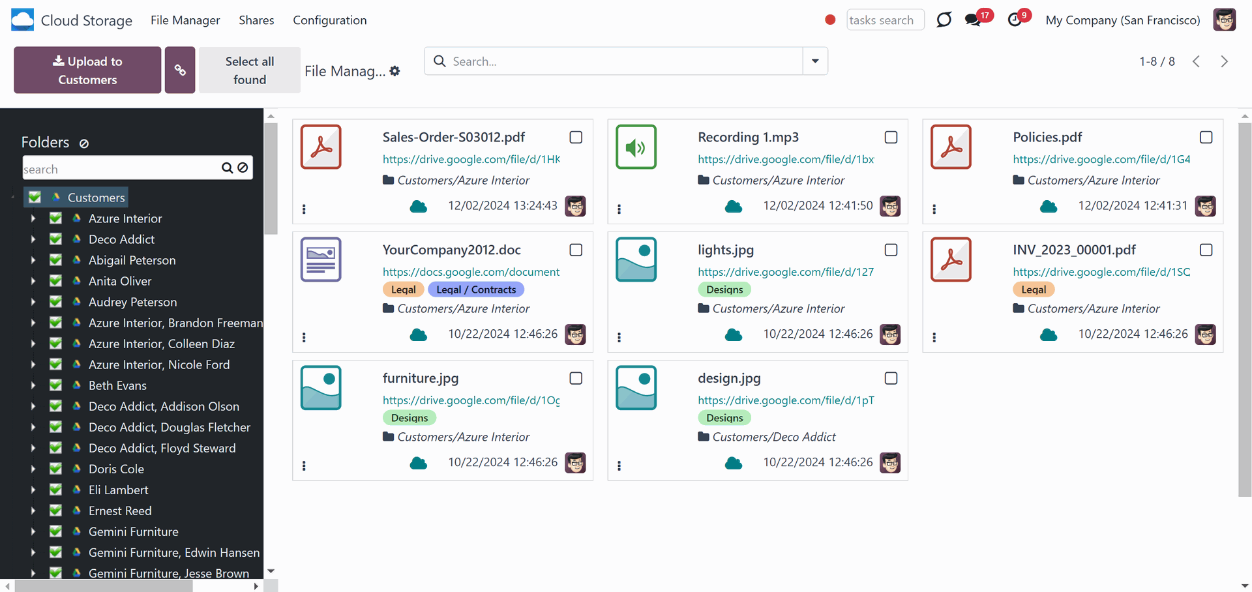Click Select all found button
1252x592 pixels.
pyautogui.click(x=250, y=70)
